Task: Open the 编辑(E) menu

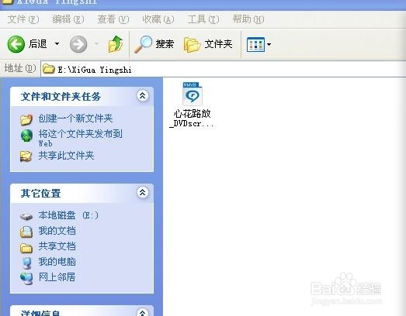Action: [x=68, y=19]
